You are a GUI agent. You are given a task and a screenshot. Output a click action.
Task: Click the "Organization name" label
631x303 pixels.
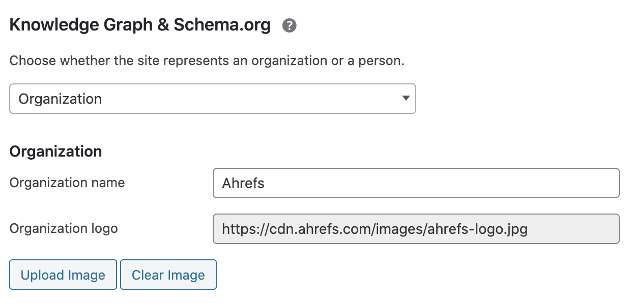tap(67, 183)
